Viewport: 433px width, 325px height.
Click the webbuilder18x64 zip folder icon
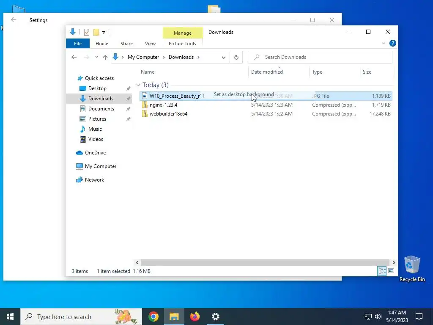(x=145, y=113)
